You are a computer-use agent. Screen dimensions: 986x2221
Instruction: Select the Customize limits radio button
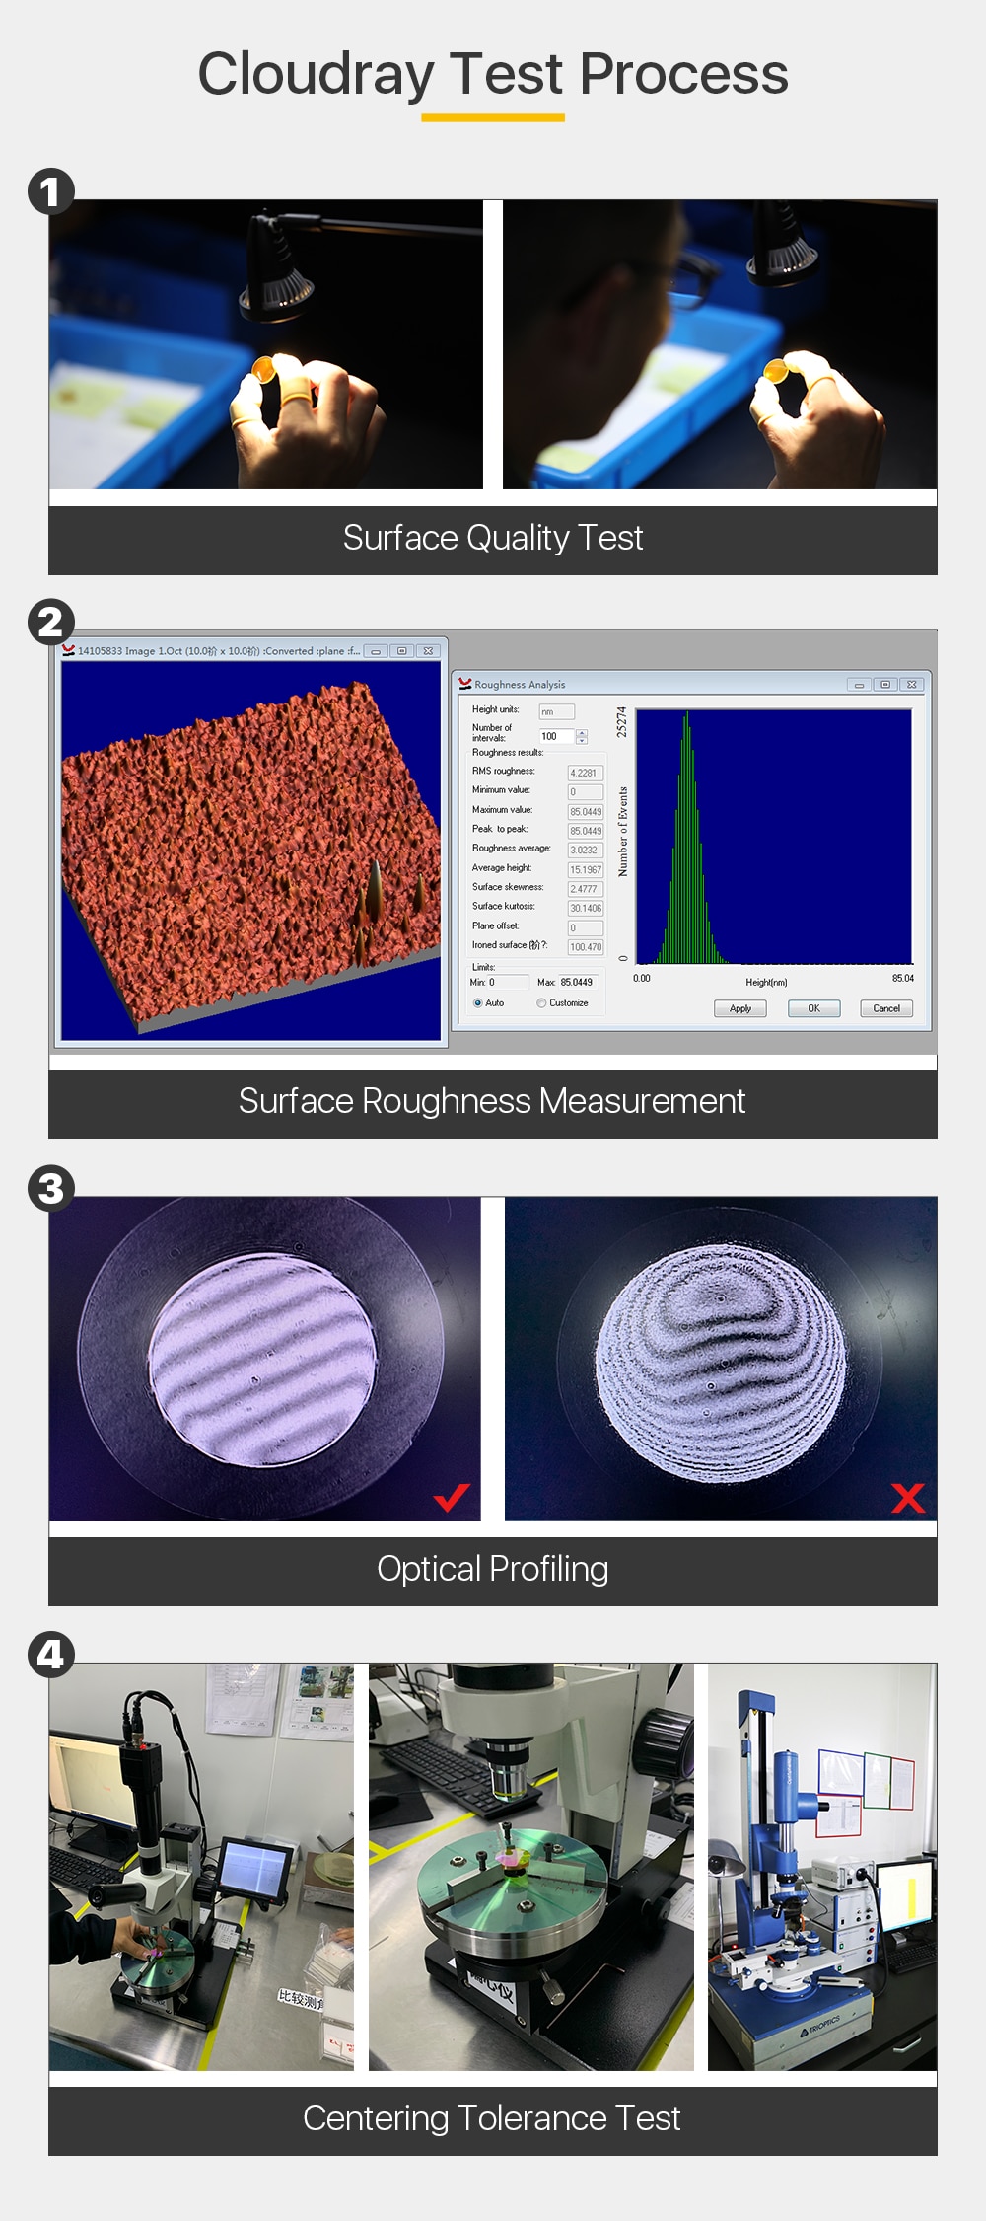point(541,1003)
